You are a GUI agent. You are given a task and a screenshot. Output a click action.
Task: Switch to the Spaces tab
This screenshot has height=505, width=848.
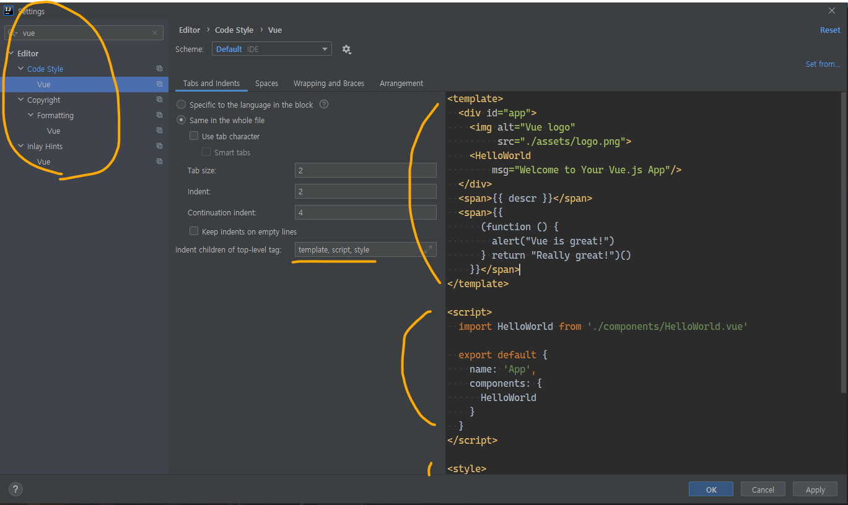[266, 83]
